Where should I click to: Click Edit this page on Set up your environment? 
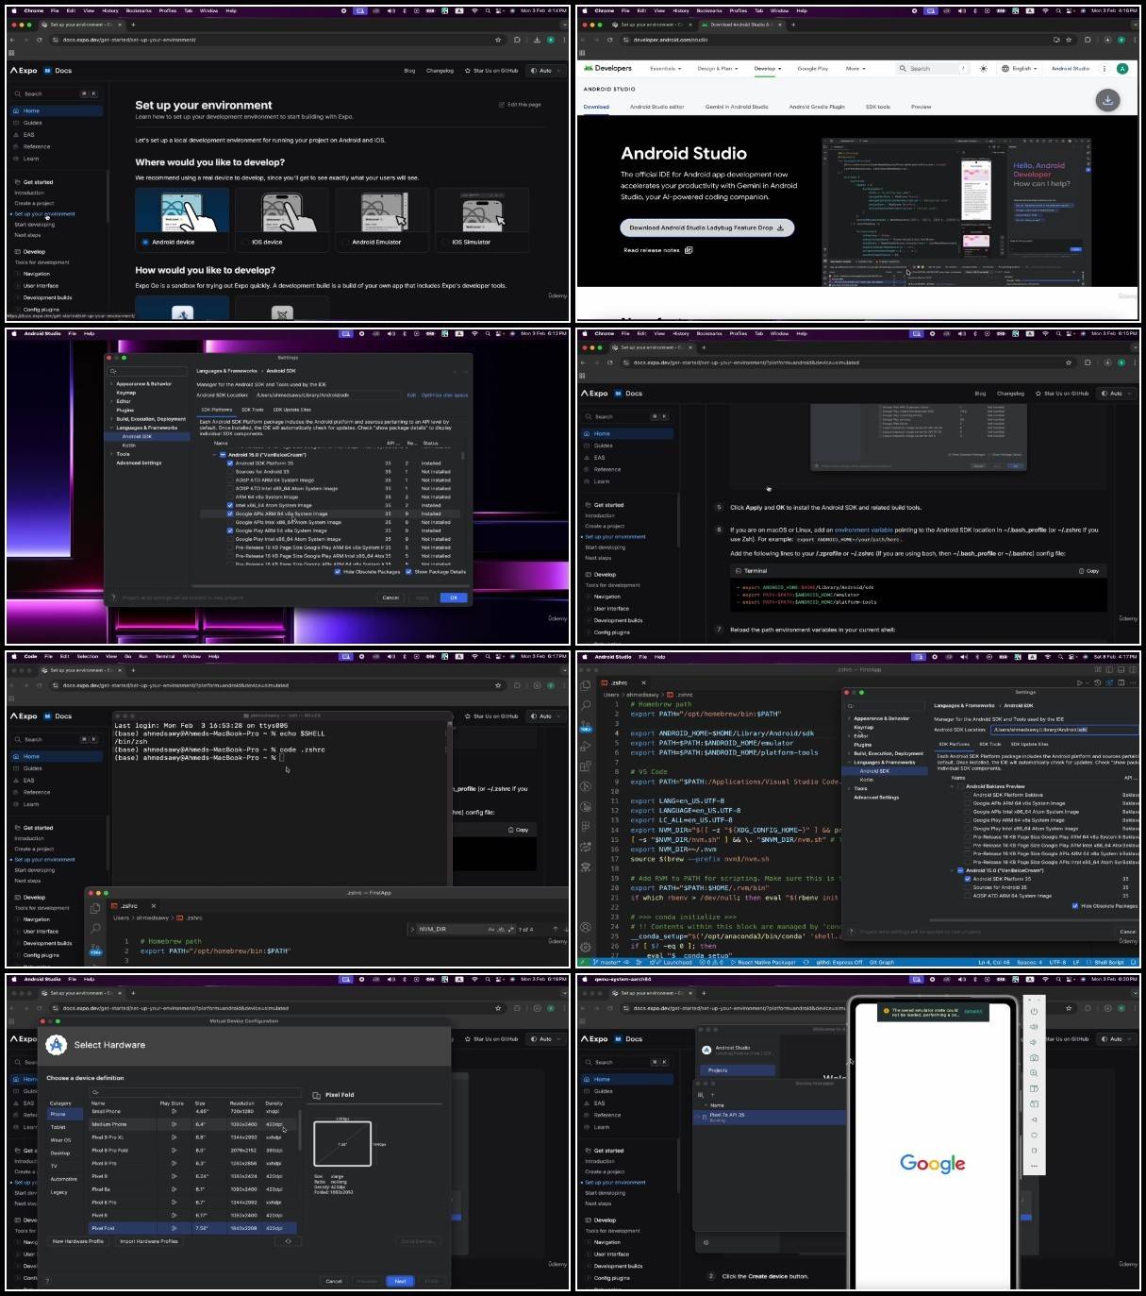[520, 105]
